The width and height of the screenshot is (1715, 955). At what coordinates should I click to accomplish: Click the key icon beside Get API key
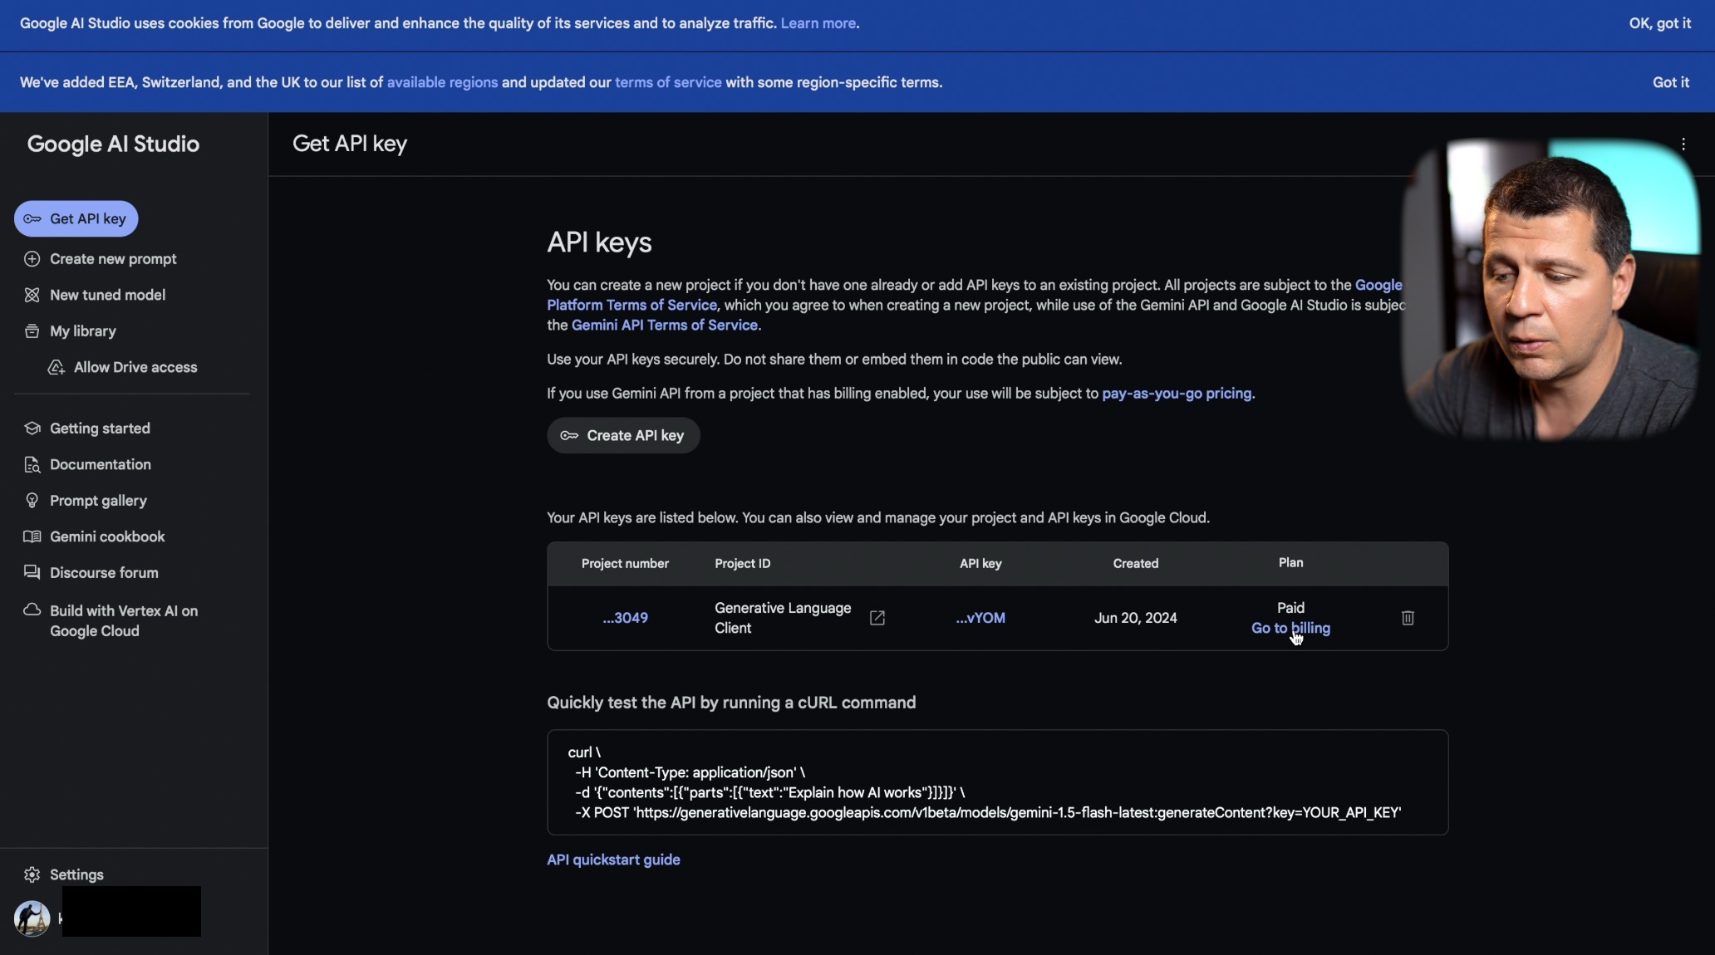click(32, 219)
